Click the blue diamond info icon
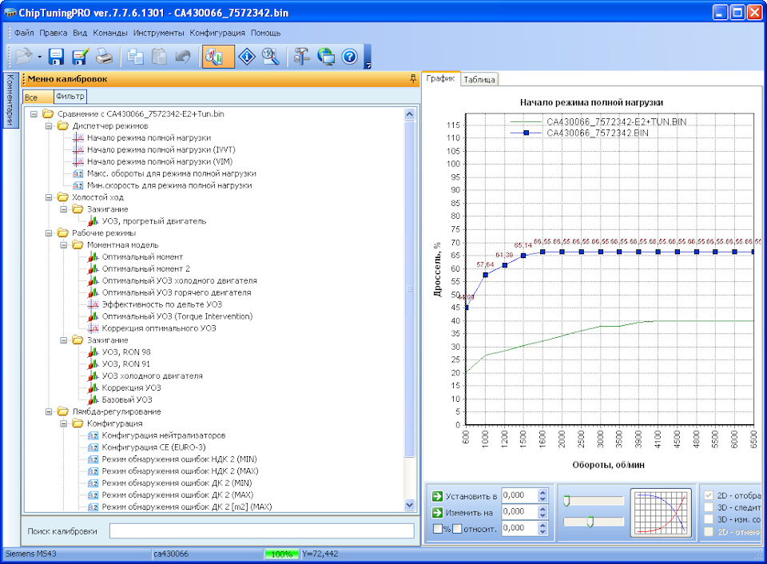This screenshot has width=767, height=564. 247,56
